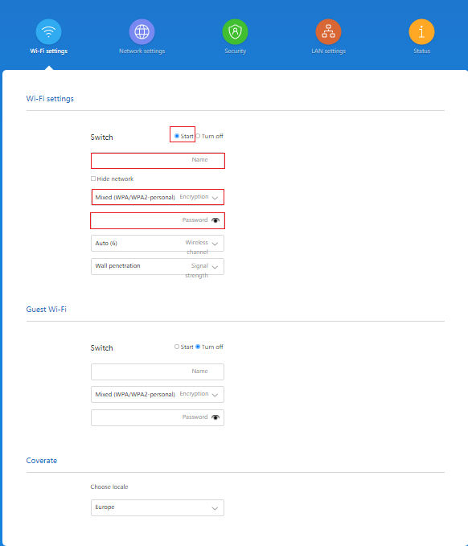
Task: Open the Status info icon
Action: point(421,31)
